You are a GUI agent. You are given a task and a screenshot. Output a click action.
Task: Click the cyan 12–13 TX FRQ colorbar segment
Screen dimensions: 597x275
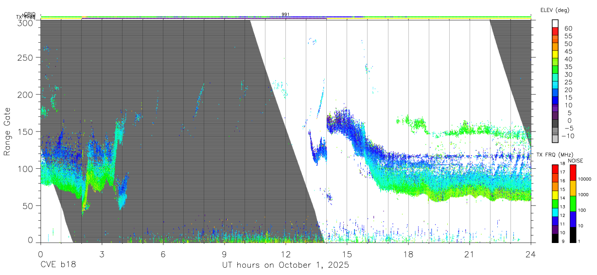(555, 211)
